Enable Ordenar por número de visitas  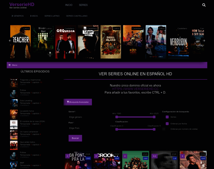pyautogui.click(x=164, y=129)
